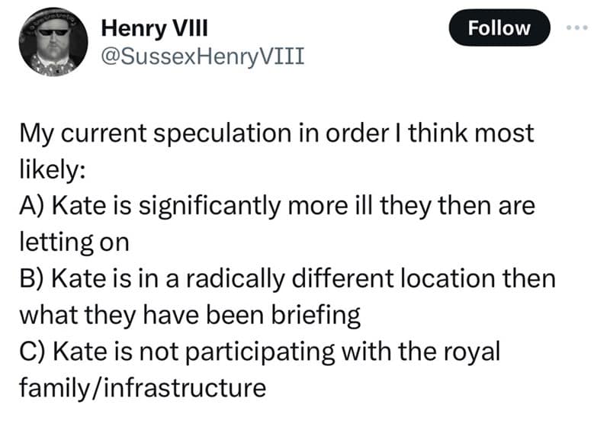Click the Follow button
The height and width of the screenshot is (427, 610).
(x=499, y=28)
